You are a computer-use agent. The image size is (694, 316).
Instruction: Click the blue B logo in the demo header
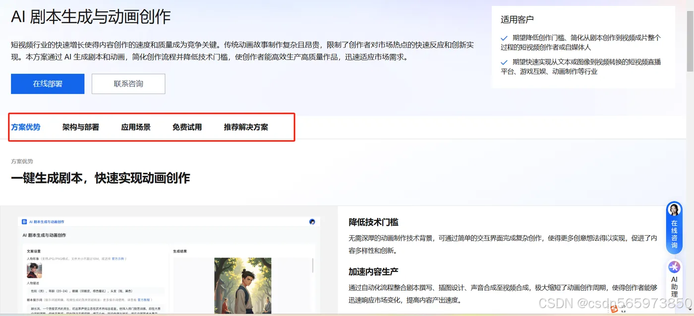tap(24, 222)
